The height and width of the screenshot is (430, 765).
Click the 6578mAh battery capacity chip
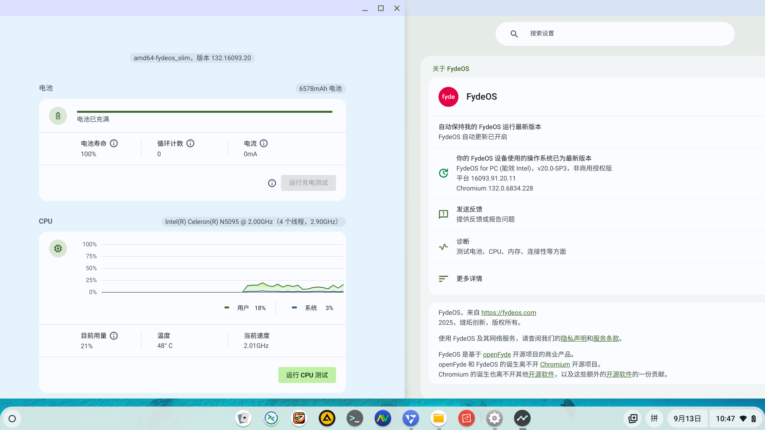(x=321, y=88)
